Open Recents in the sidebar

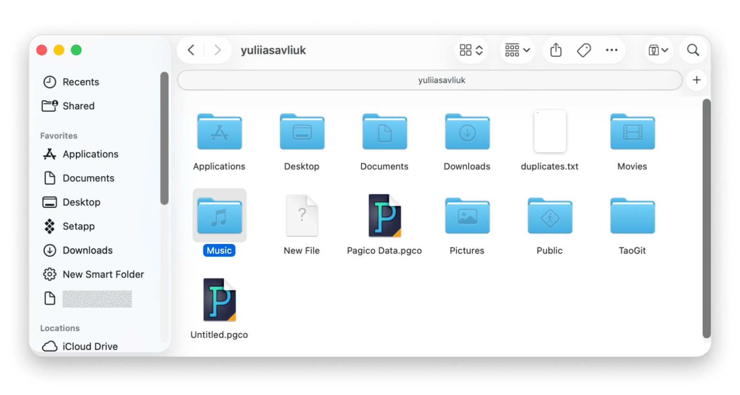81,82
